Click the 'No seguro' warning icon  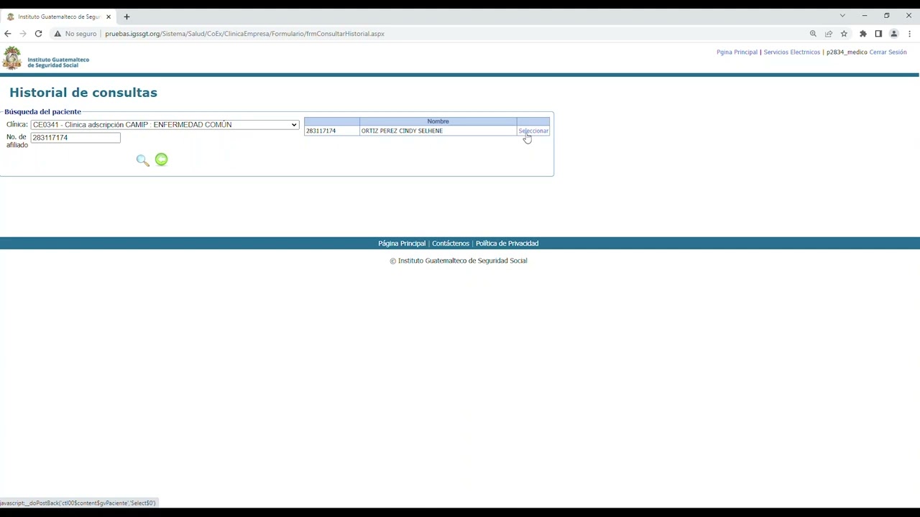(x=57, y=34)
